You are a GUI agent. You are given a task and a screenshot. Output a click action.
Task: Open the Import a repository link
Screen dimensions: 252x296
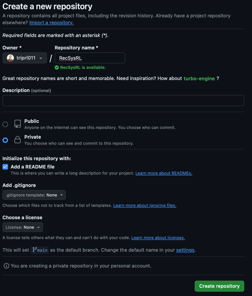point(51,23)
